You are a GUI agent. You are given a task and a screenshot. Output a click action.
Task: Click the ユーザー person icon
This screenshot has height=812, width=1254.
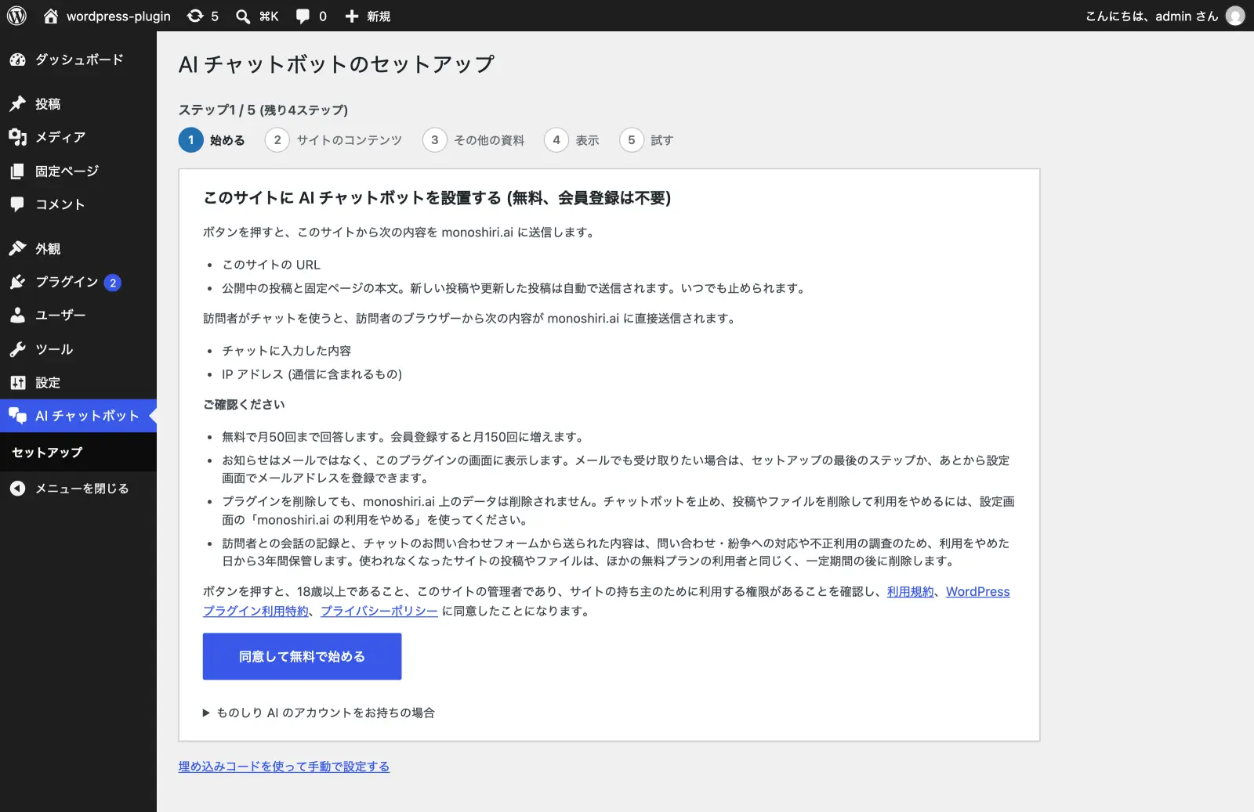click(x=17, y=315)
